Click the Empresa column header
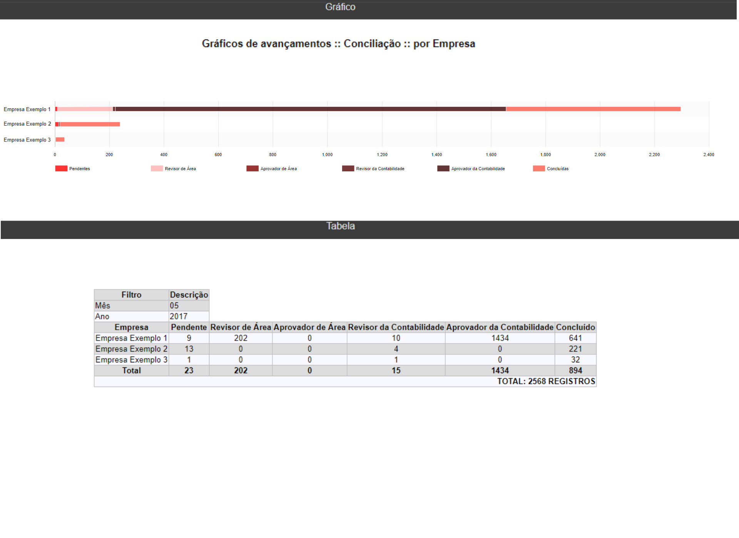Screen dimensions: 739x538 [x=132, y=327]
